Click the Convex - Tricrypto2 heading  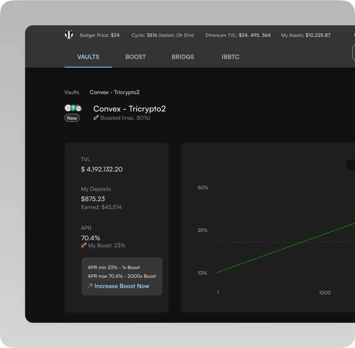[x=130, y=109]
